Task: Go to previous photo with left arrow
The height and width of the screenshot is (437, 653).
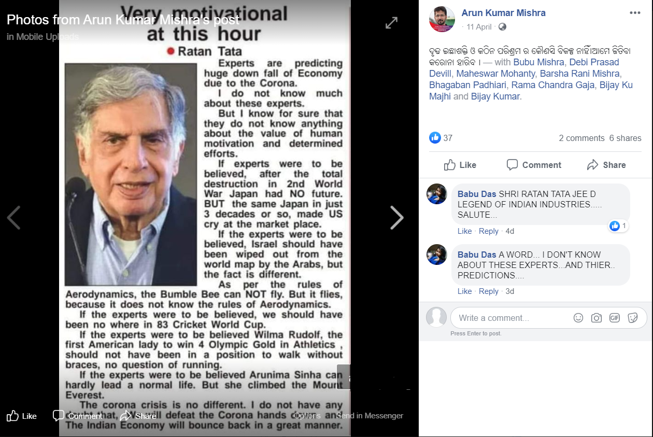Action: pos(13,218)
